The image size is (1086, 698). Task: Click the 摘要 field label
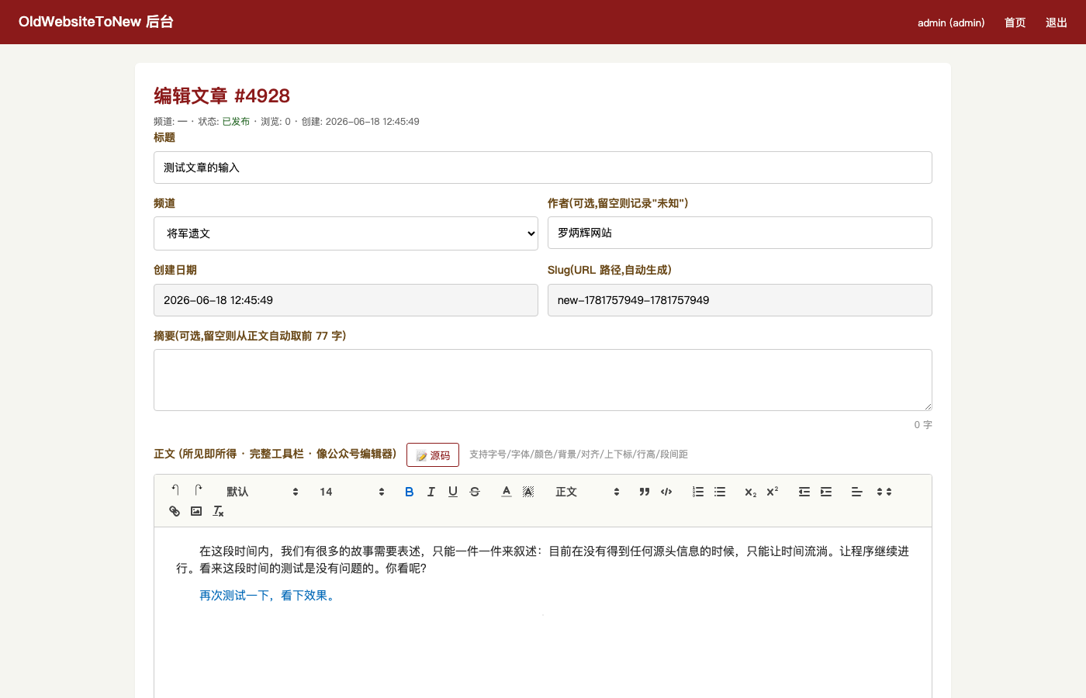click(x=250, y=336)
